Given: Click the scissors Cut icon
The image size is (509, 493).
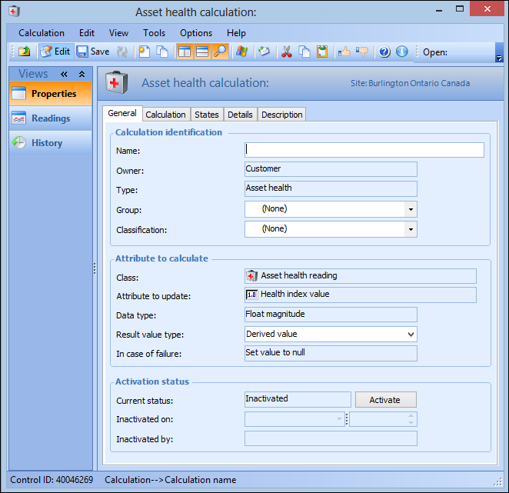Looking at the screenshot, I should click(x=286, y=52).
